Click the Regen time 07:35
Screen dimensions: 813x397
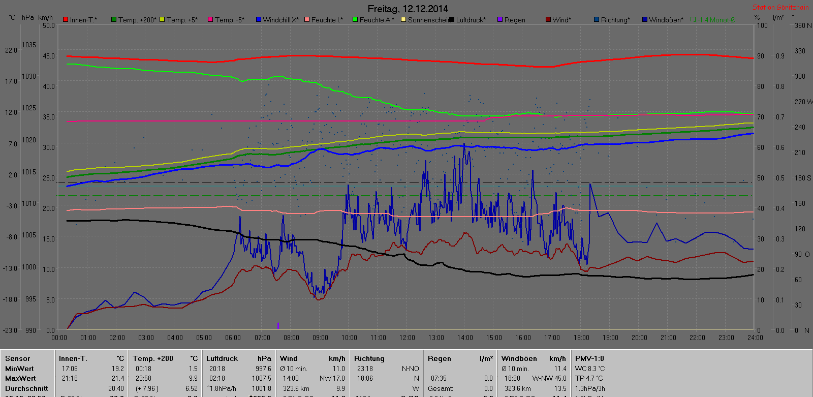pos(439,378)
